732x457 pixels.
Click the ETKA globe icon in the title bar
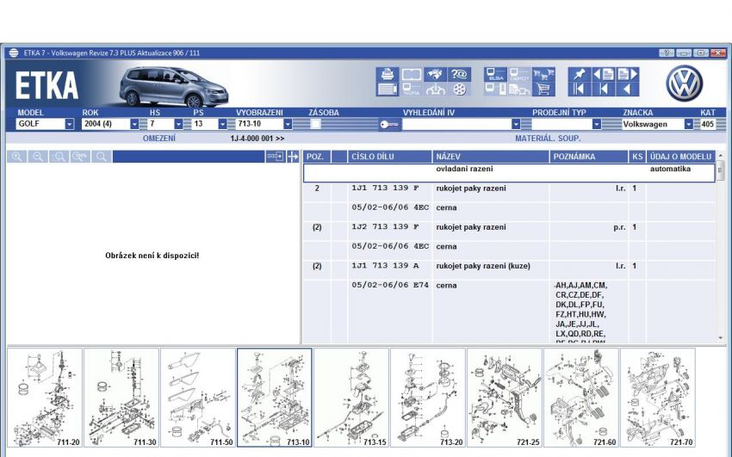pyautogui.click(x=14, y=52)
